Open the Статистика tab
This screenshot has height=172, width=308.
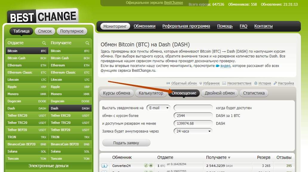pyautogui.click(x=254, y=93)
